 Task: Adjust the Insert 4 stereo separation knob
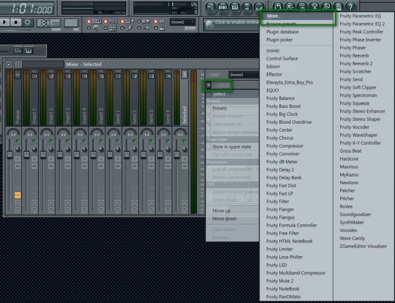click(84, 149)
